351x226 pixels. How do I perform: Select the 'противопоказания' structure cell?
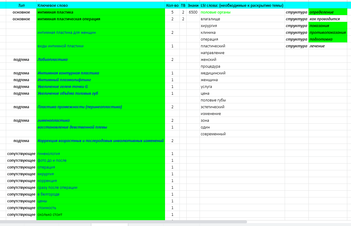coord(328,32)
